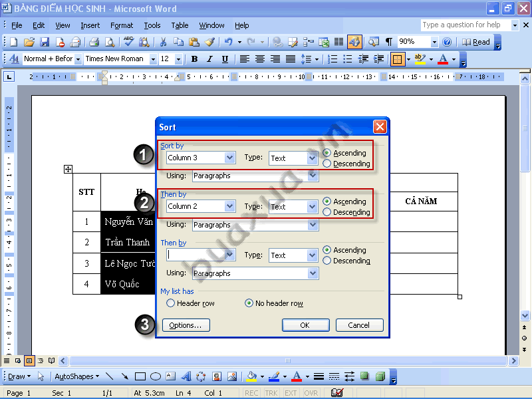
Task: Select the Oval drawing tool
Action: point(156,376)
